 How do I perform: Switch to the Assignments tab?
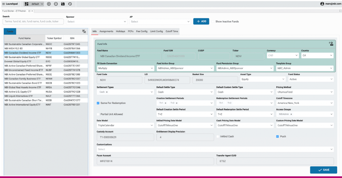click(106, 32)
